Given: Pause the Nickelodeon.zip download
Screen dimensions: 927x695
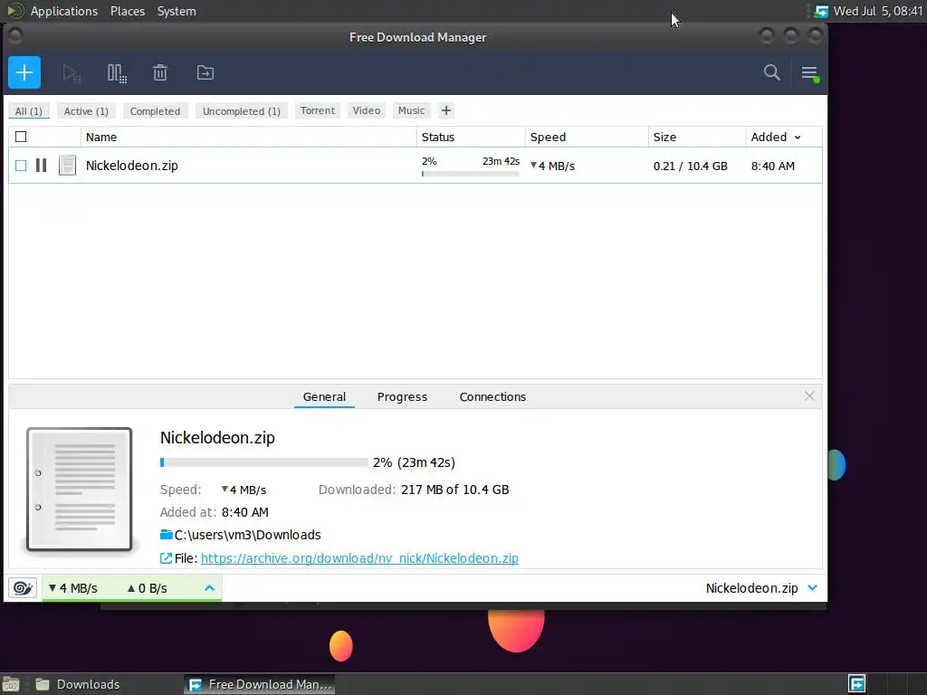Looking at the screenshot, I should [41, 166].
